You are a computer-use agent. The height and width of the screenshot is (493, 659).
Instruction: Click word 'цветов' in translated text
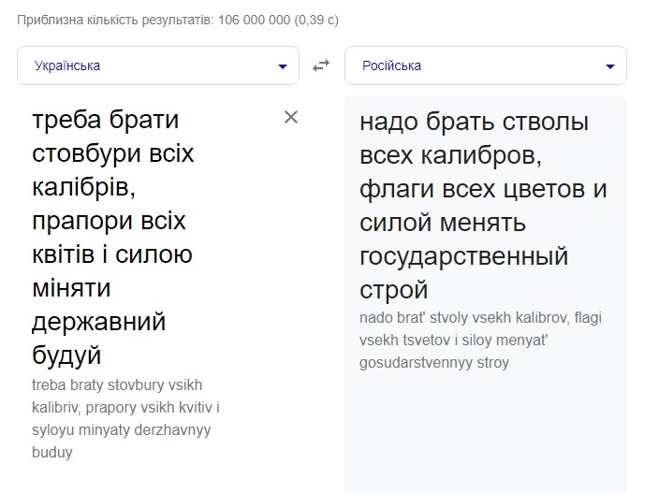[x=529, y=189]
